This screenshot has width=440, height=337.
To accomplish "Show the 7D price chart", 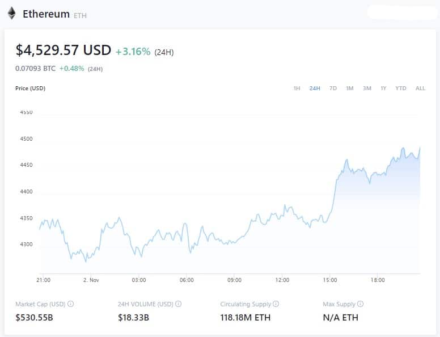I will coord(333,88).
